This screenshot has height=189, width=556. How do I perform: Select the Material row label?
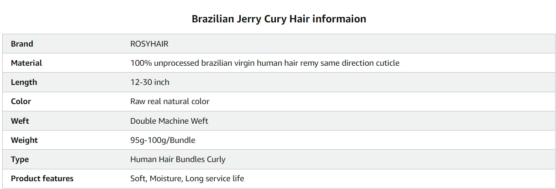[x=26, y=63]
